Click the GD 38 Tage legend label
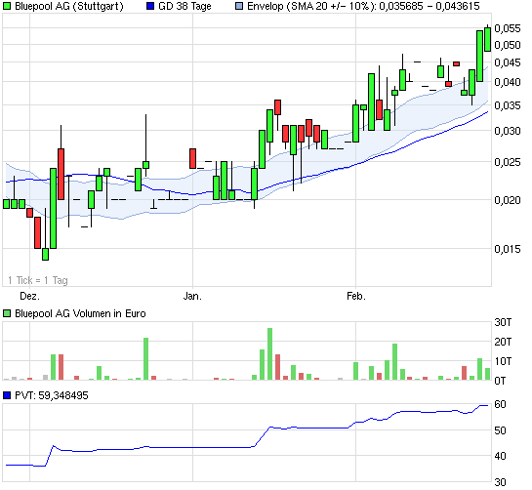532x490 pixels. click(184, 6)
